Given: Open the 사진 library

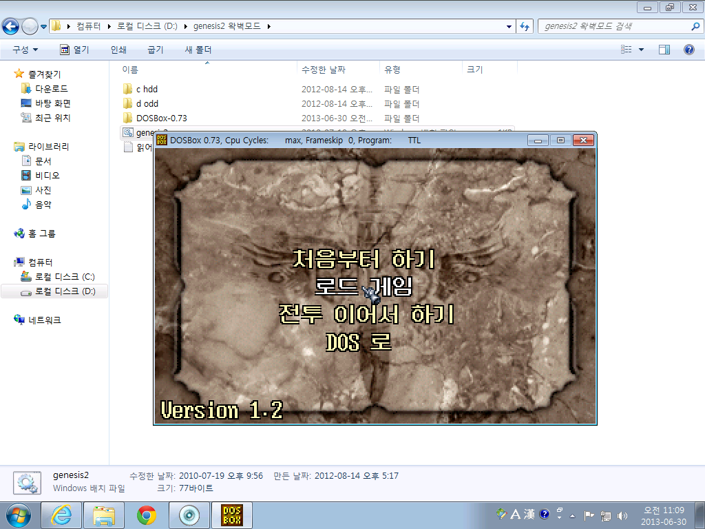Looking at the screenshot, I should (x=43, y=190).
